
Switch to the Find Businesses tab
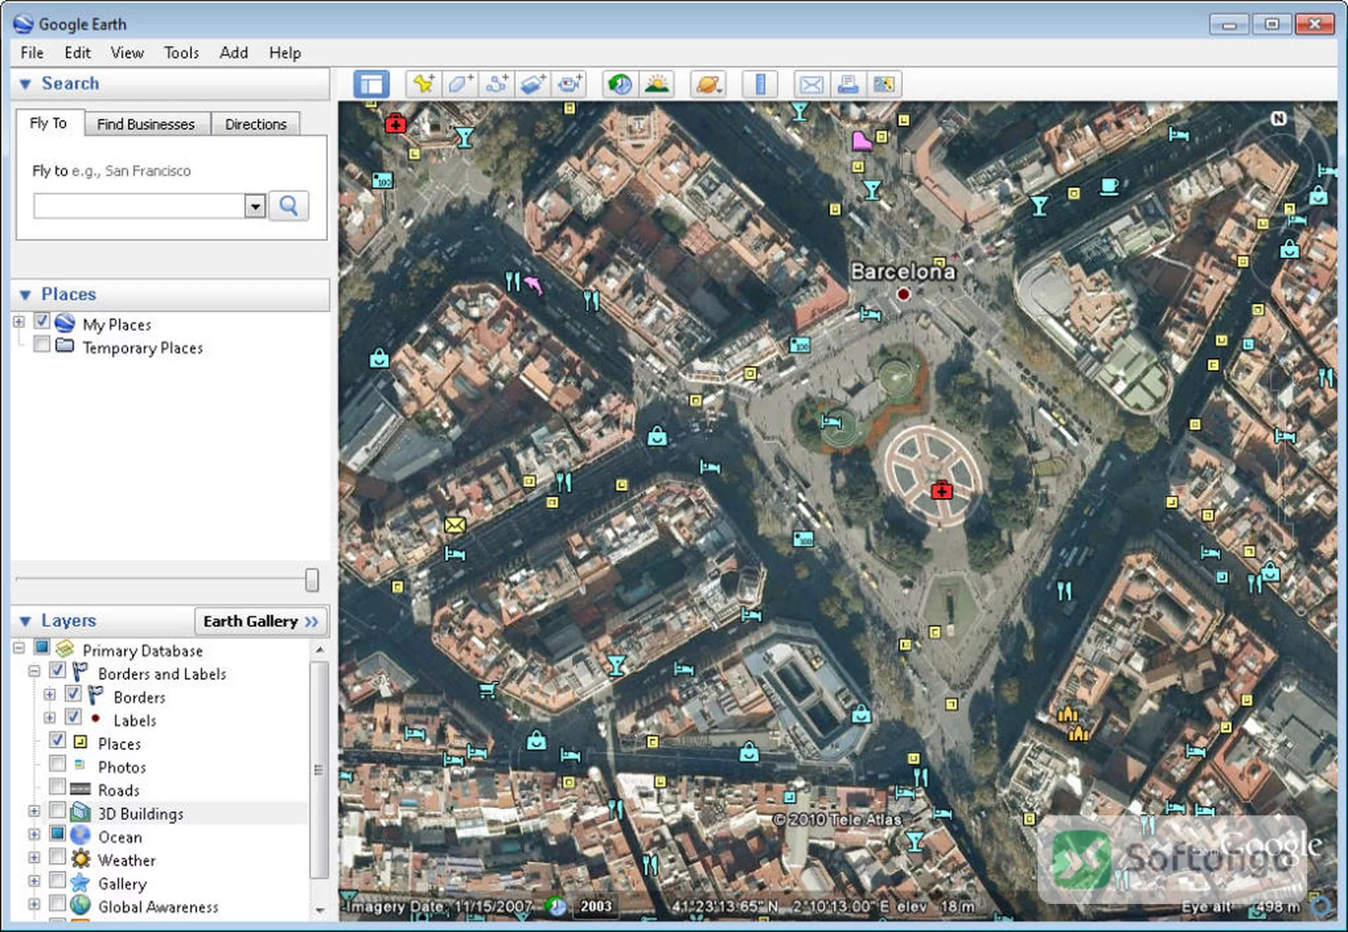coord(146,124)
